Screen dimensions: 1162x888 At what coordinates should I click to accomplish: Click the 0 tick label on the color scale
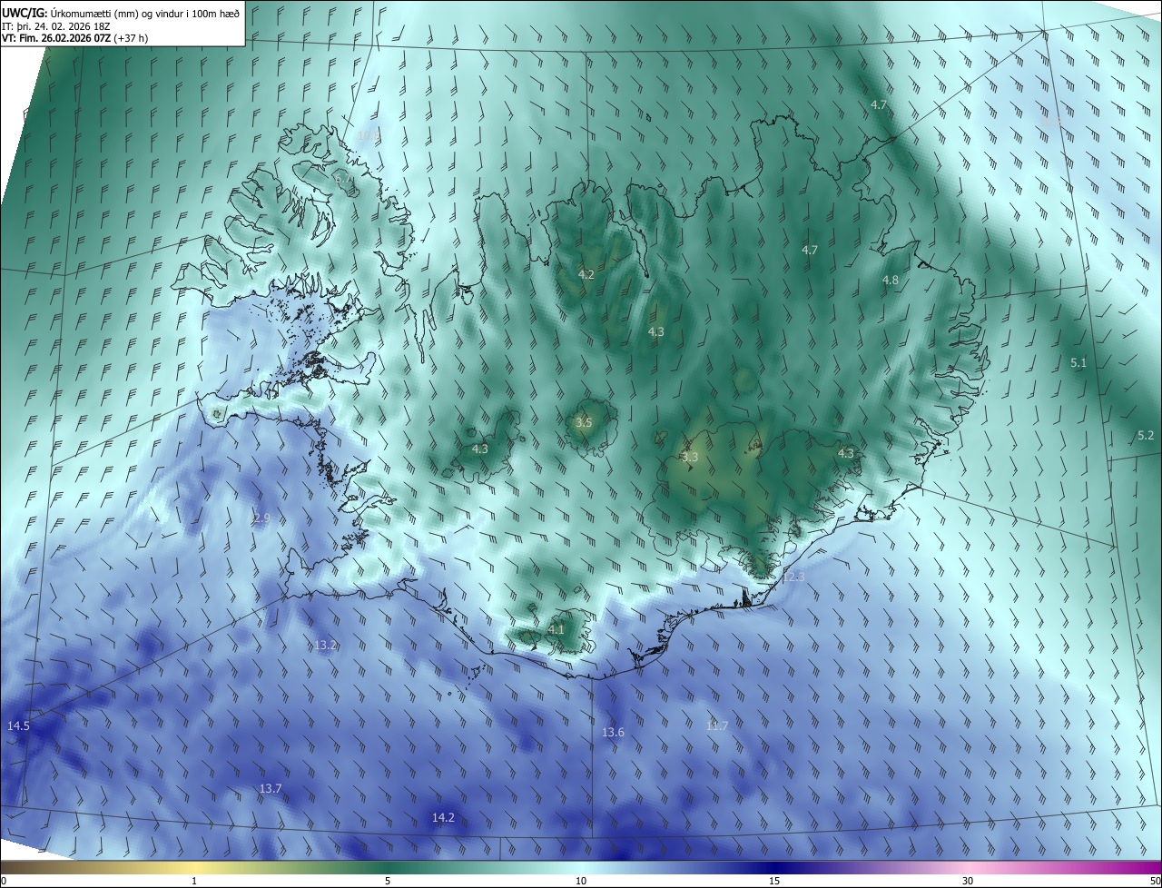(4, 882)
